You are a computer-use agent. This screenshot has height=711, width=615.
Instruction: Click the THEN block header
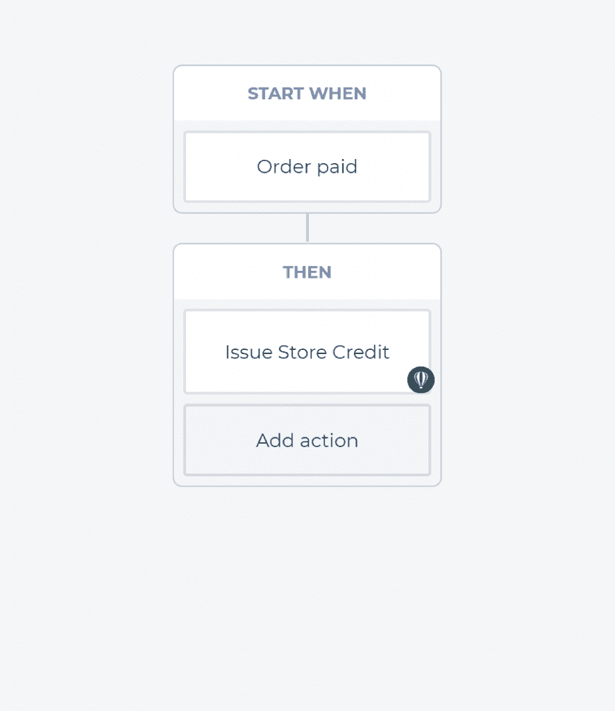(307, 272)
